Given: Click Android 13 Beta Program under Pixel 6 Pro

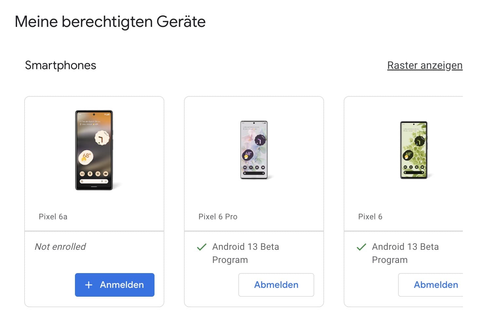Looking at the screenshot, I should [x=245, y=253].
